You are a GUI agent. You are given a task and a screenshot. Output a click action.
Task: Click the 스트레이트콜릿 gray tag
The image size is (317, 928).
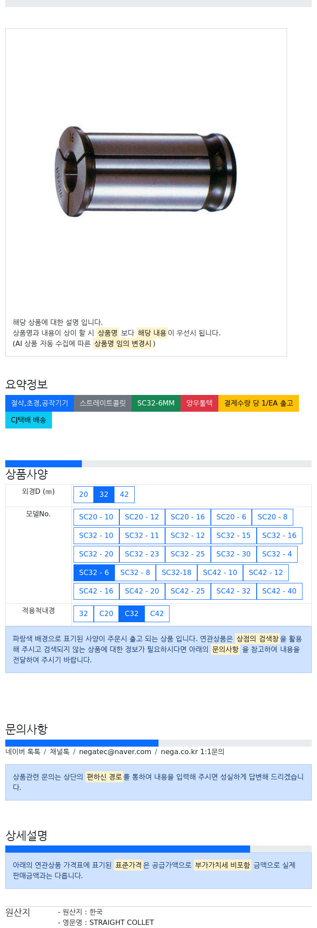[x=103, y=403]
